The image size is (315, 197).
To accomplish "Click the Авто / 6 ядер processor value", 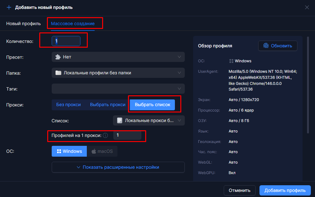I will (241, 110).
